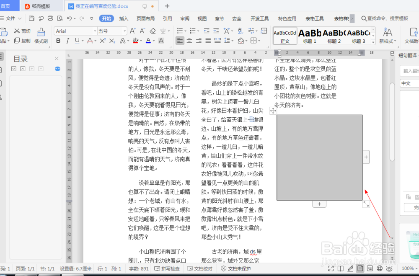Toggle bold formatting
The image size is (419, 276).
coord(58,40)
